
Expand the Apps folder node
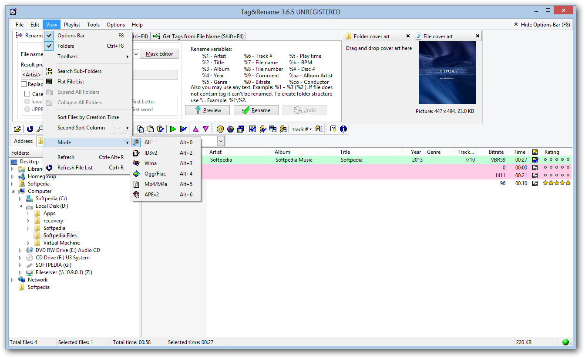coord(28,213)
